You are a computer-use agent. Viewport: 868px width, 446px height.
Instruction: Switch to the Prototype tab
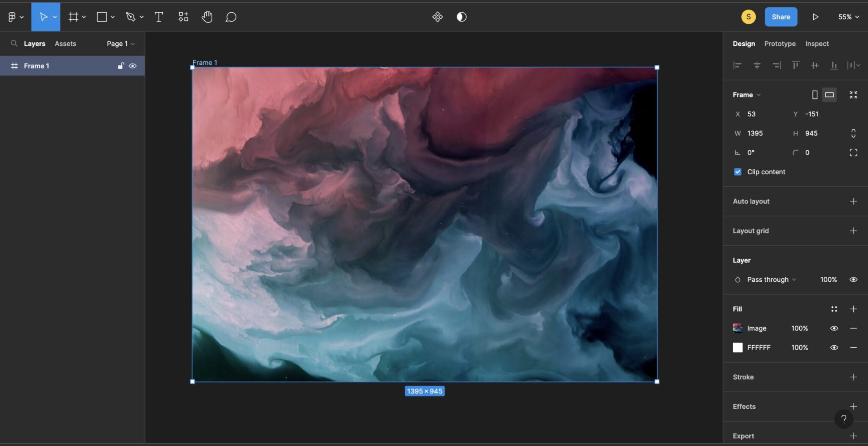pos(779,44)
